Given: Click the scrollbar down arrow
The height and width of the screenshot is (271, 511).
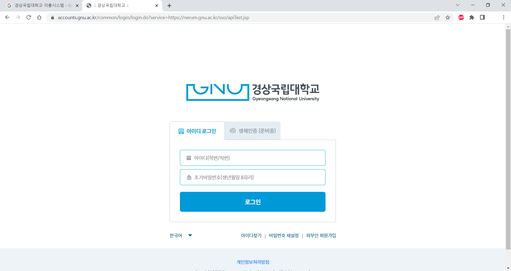Looking at the screenshot, I should [x=508, y=268].
